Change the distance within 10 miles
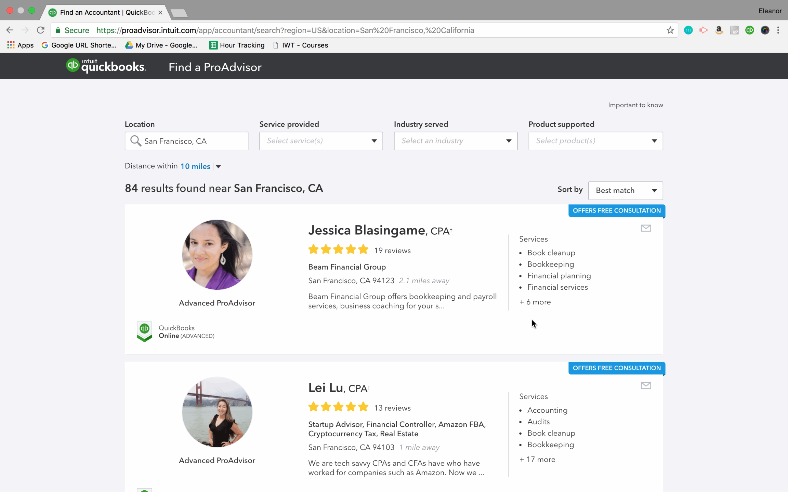This screenshot has height=492, width=788. [201, 166]
